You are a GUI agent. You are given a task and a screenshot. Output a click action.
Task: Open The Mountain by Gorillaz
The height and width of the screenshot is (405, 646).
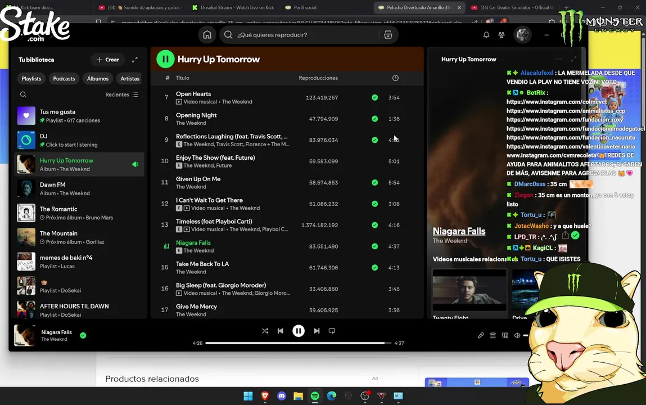pyautogui.click(x=79, y=237)
